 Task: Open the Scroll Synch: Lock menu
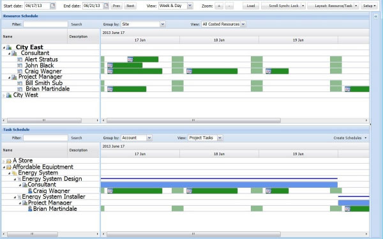coord(283,6)
